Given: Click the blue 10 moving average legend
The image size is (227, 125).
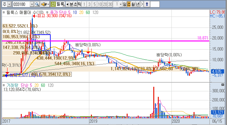Looking at the screenshot, I should 75,12.
